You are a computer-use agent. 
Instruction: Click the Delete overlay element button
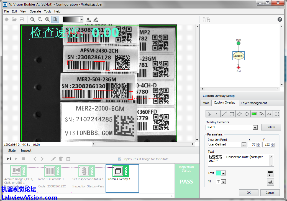(x=271, y=127)
